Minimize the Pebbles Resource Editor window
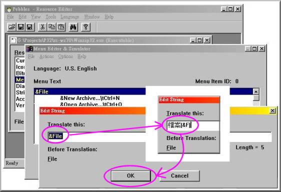The width and height of the screenshot is (281, 192). pyautogui.click(x=223, y=9)
